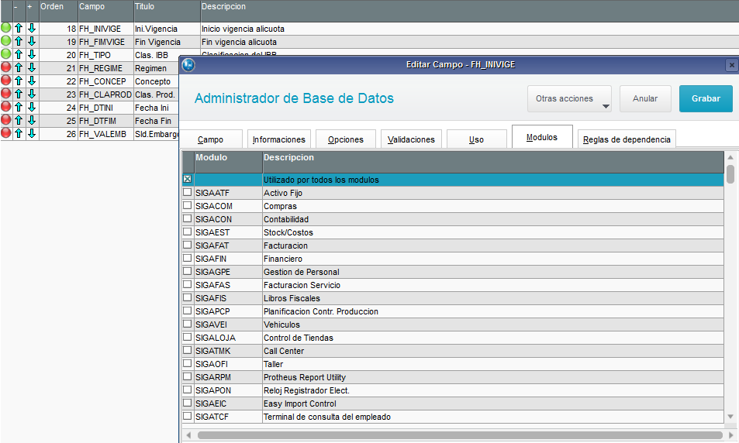
Task: Move FH_TIPO field up with arrow
Action: pyautogui.click(x=19, y=55)
